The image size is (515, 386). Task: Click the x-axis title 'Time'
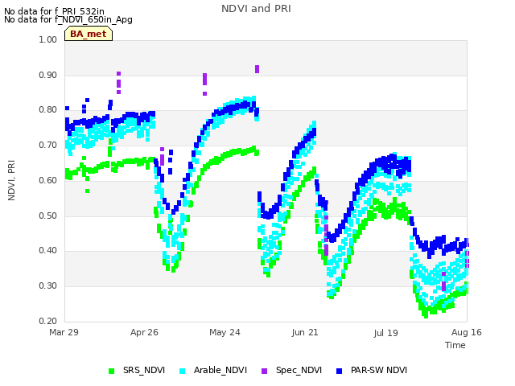455,345
